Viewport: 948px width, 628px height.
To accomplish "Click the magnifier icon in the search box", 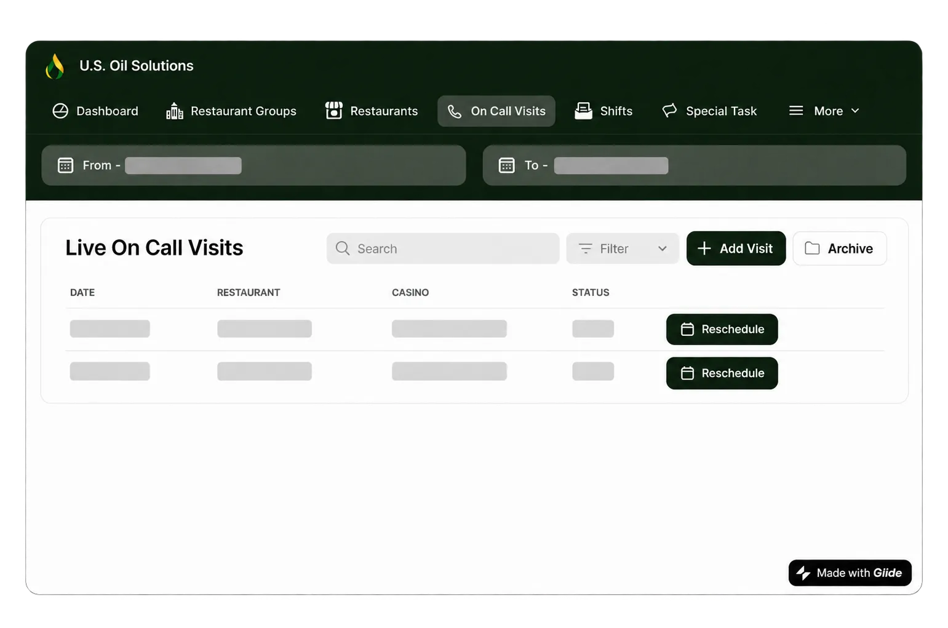I will coord(343,248).
